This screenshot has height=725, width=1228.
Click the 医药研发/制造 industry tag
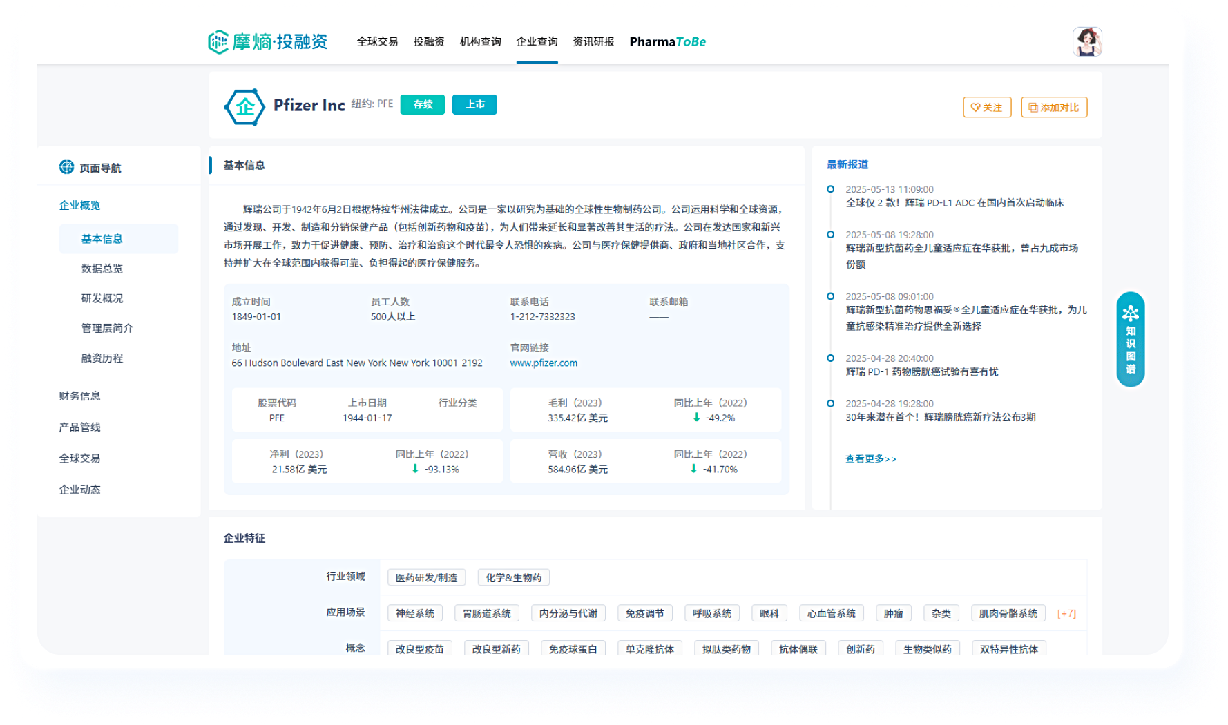coord(426,577)
